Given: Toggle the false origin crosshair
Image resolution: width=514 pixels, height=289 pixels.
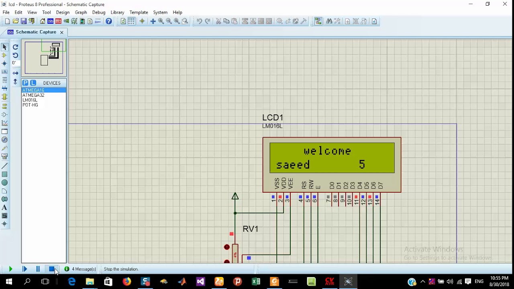Looking at the screenshot, I should pos(142,21).
